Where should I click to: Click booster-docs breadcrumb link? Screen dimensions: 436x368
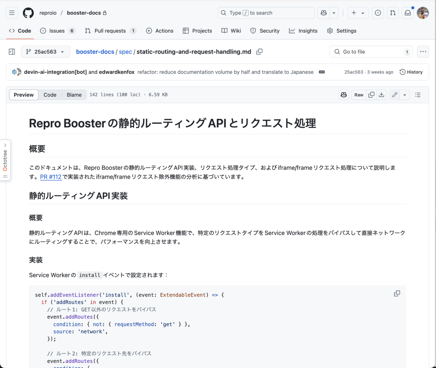[95, 52]
